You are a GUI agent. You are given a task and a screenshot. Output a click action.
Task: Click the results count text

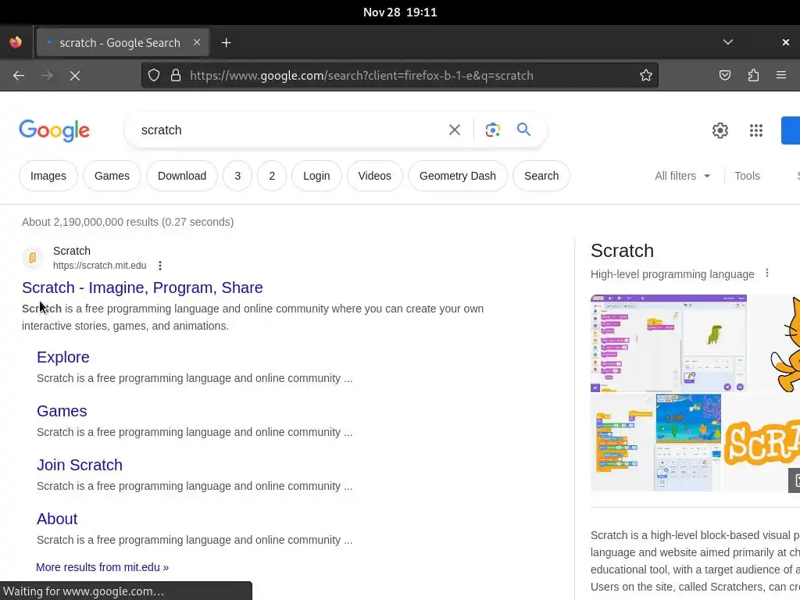(x=128, y=222)
